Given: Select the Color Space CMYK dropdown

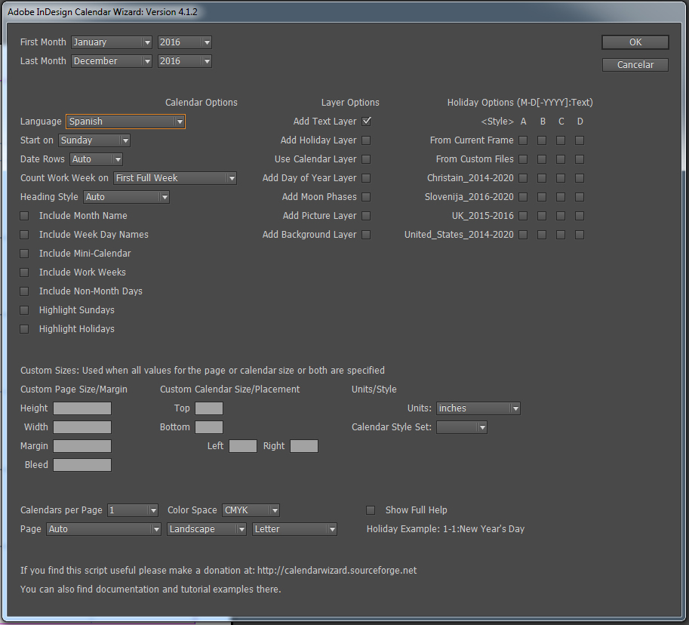Looking at the screenshot, I should [251, 510].
